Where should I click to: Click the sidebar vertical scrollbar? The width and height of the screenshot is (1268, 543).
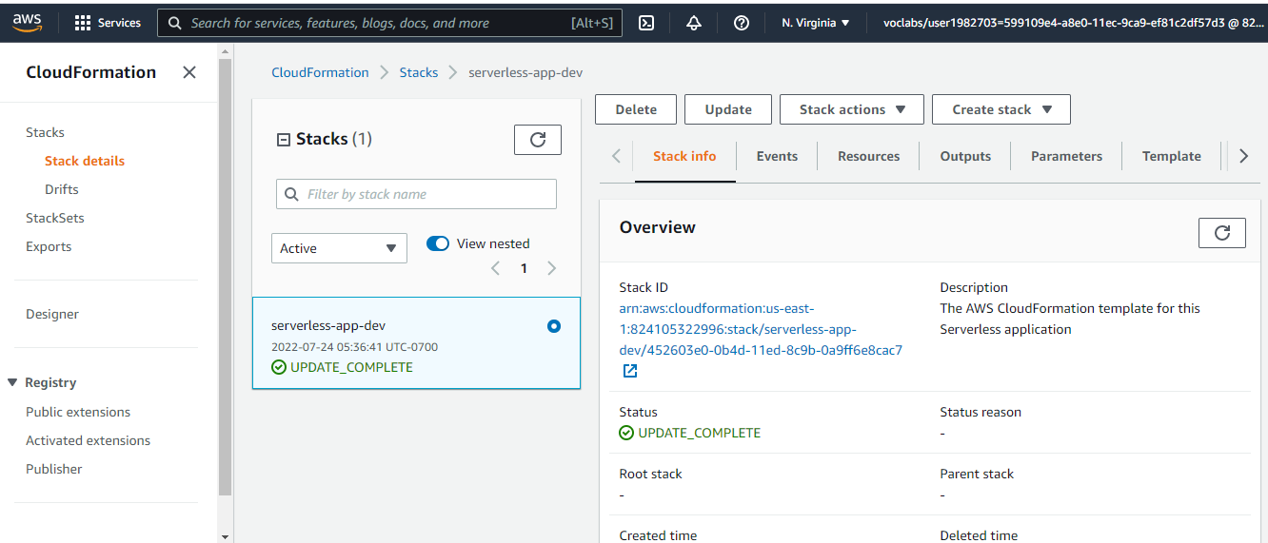coord(226,276)
